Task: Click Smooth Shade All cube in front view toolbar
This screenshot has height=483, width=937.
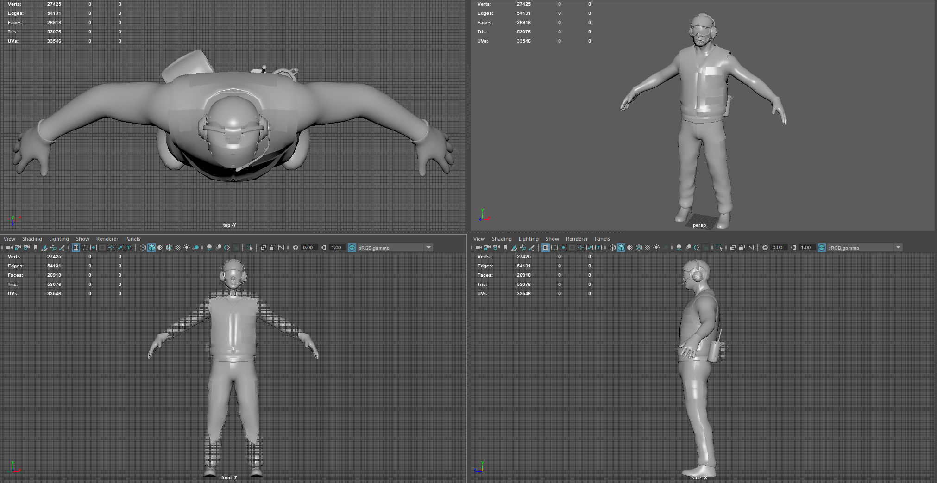Action: pyautogui.click(x=151, y=248)
